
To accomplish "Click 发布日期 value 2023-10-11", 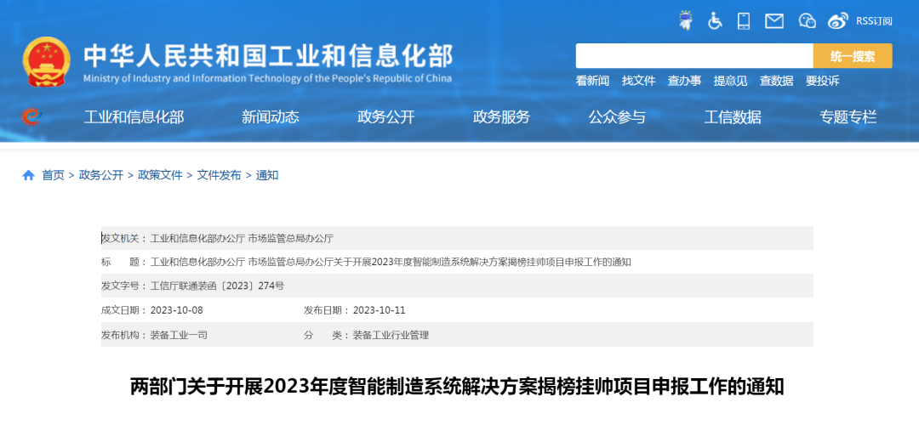I will coord(380,310).
